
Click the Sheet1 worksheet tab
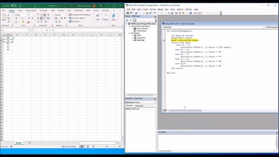click(x=19, y=143)
